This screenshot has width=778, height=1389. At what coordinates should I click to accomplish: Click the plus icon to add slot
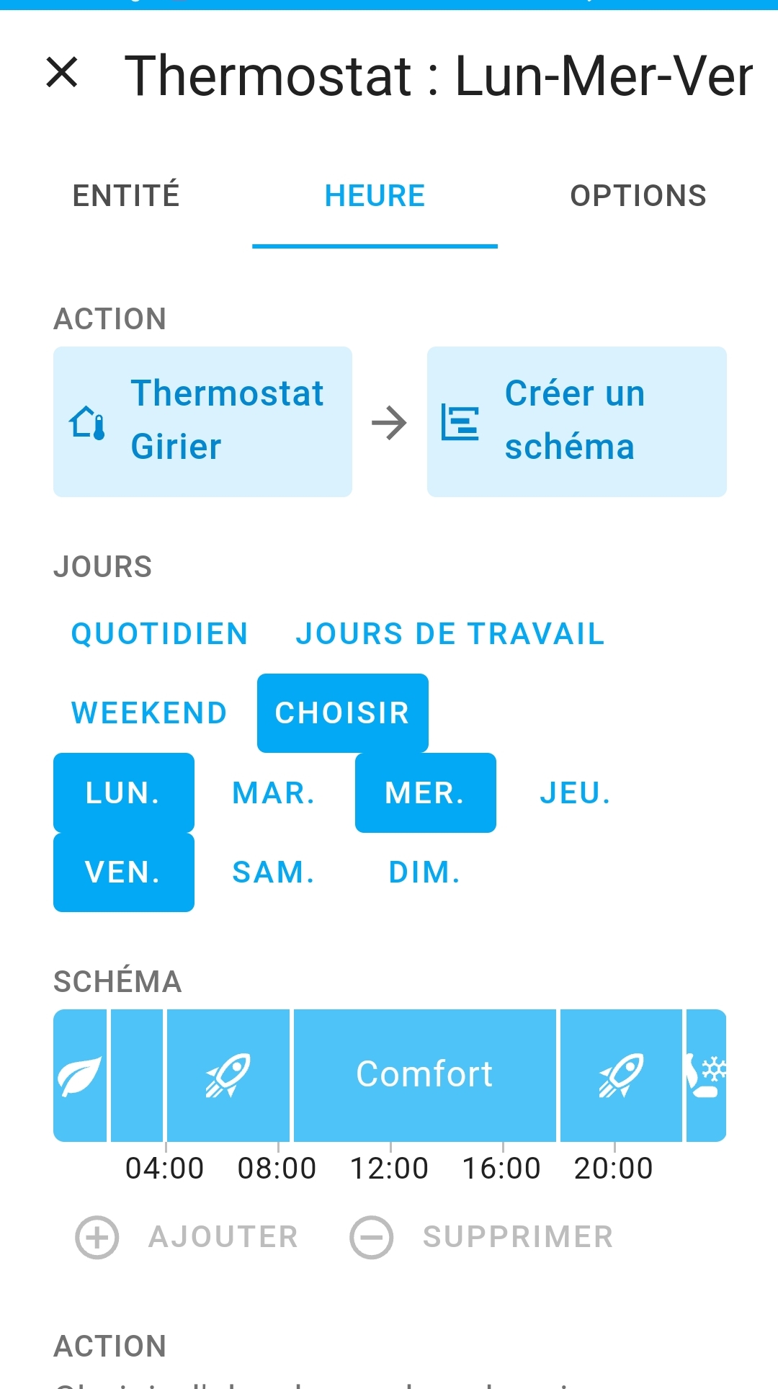click(97, 1237)
